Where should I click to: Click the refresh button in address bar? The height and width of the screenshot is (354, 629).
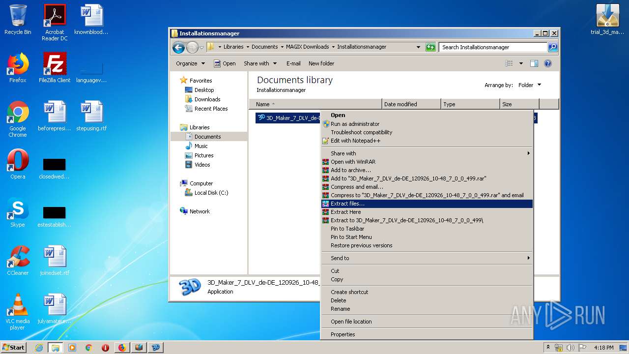(x=430, y=47)
